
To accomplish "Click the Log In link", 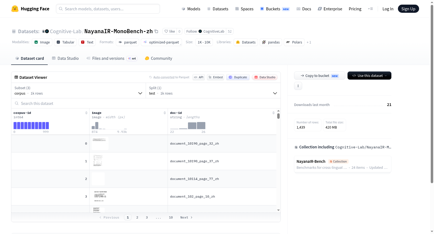I will coord(388,9).
